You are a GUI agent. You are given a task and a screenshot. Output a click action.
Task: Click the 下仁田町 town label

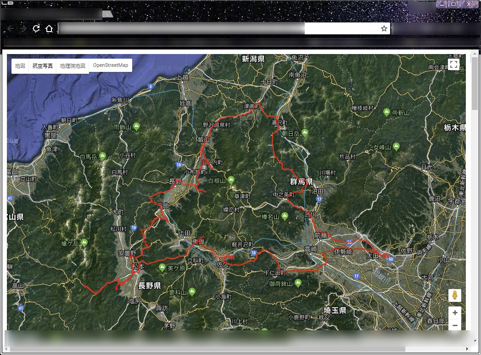[x=274, y=273]
